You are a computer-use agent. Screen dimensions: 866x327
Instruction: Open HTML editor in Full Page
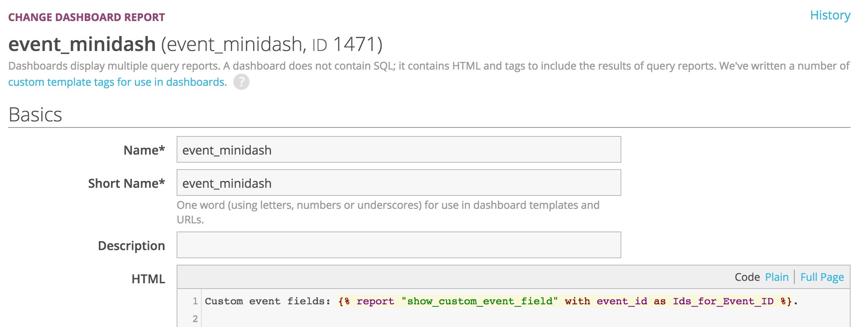coord(822,277)
